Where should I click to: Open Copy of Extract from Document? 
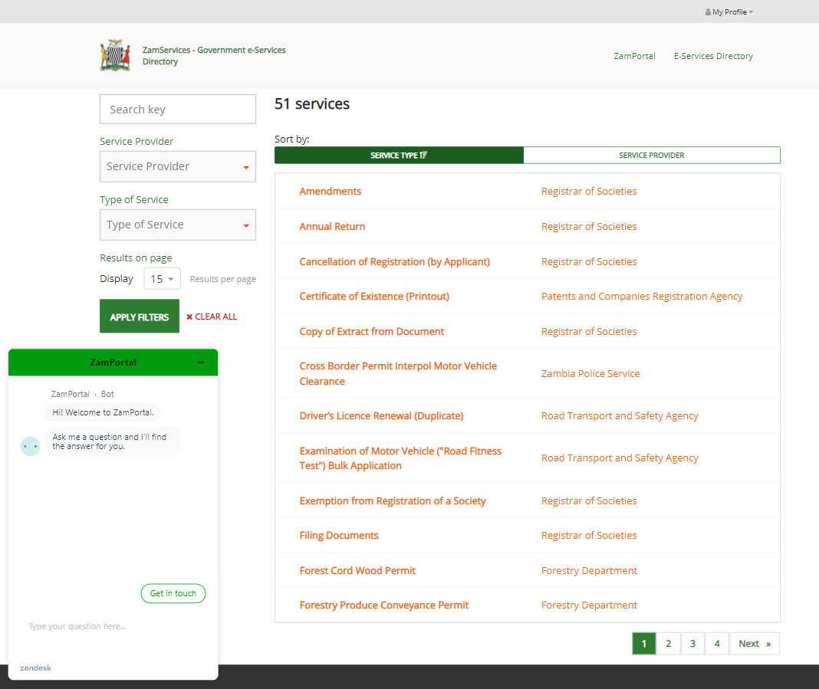tap(371, 331)
